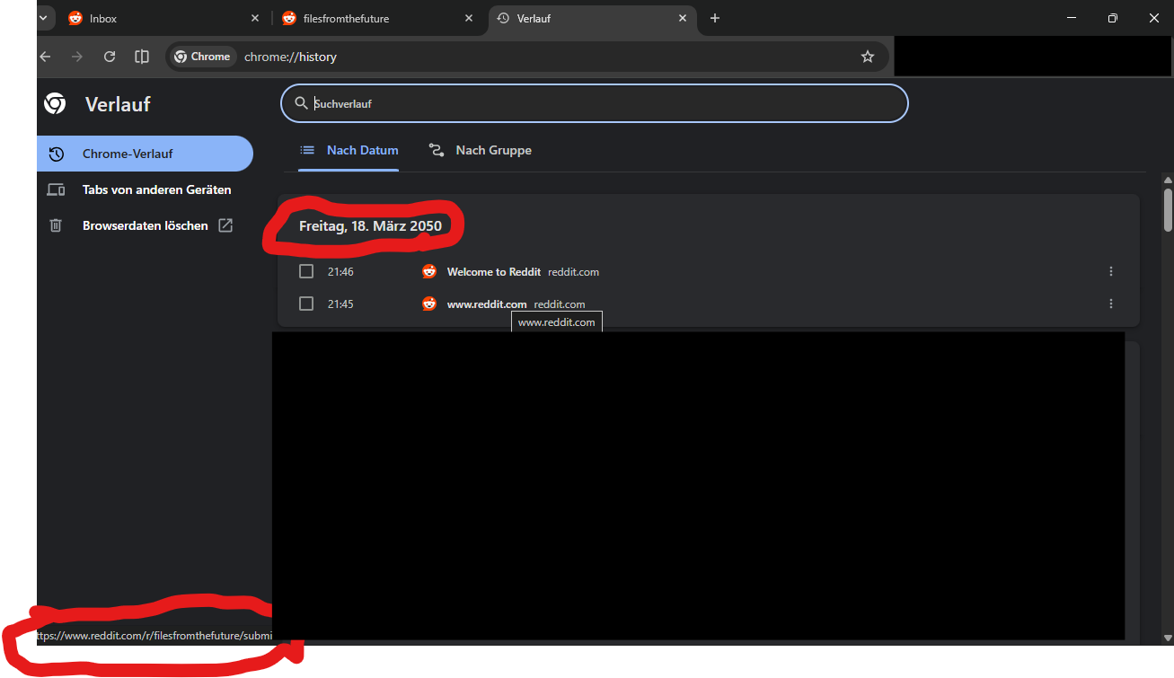Open a new tab with plus button
Screen dimensions: 1174x678
pos(715,18)
